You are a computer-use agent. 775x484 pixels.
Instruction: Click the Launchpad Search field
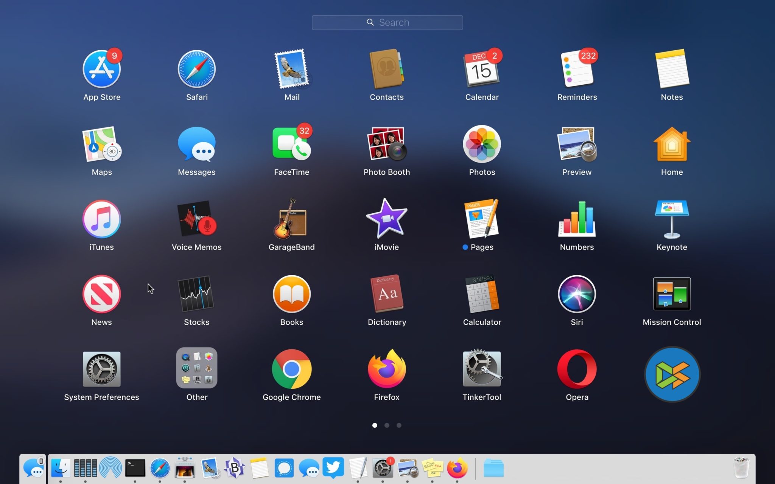click(387, 23)
